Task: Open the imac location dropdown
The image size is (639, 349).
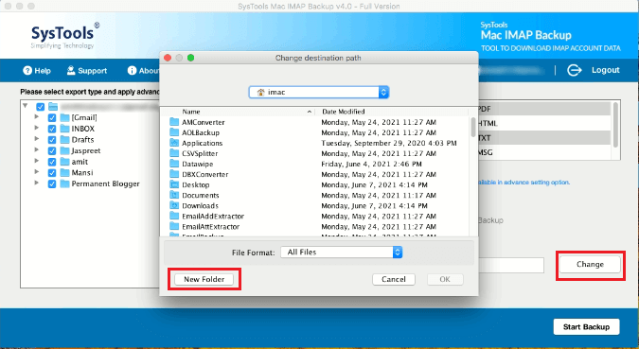Action: point(319,93)
